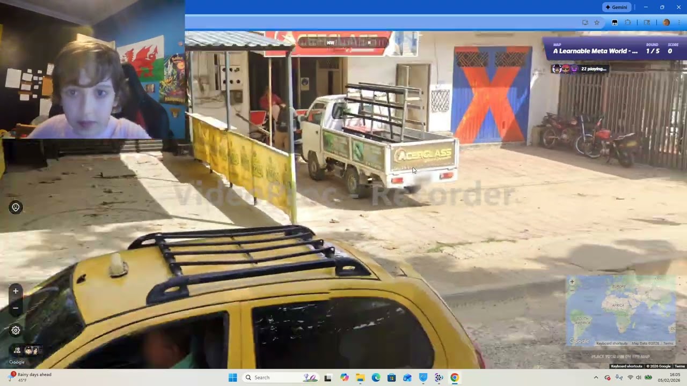Open the blue shield app on taskbar

tap(423, 377)
